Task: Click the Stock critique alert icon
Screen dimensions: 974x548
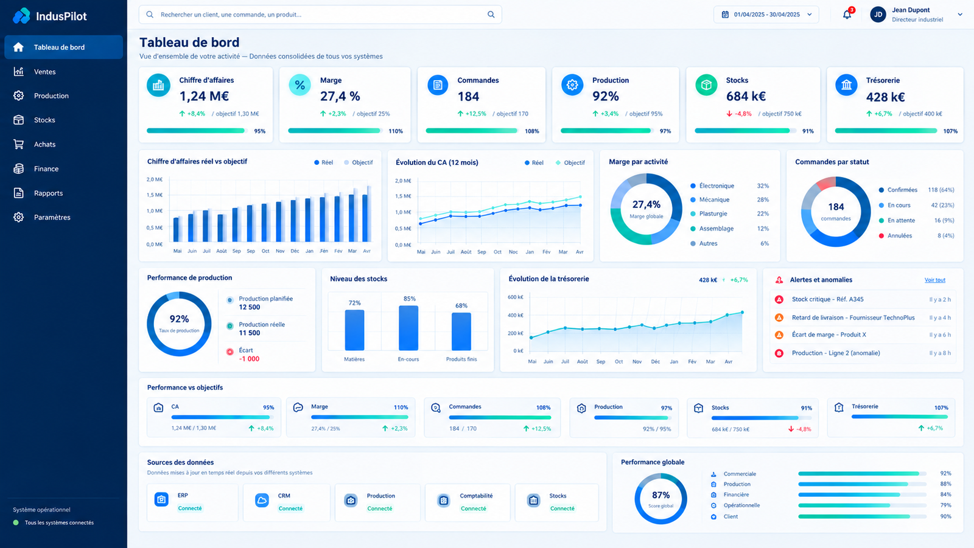Action: click(x=779, y=299)
